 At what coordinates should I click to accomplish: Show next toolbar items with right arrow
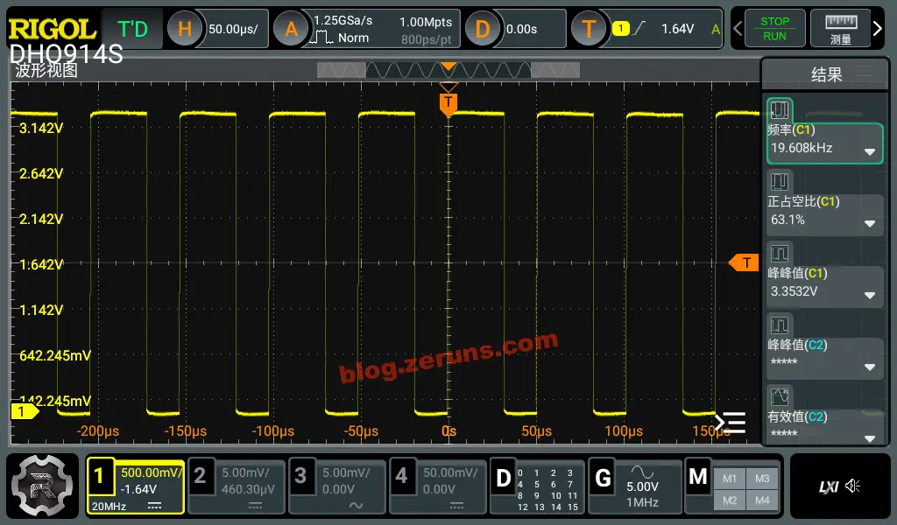pyautogui.click(x=878, y=29)
